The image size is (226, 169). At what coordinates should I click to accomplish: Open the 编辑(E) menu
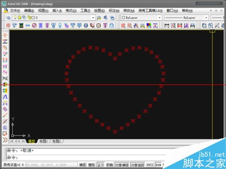[x=29, y=11]
